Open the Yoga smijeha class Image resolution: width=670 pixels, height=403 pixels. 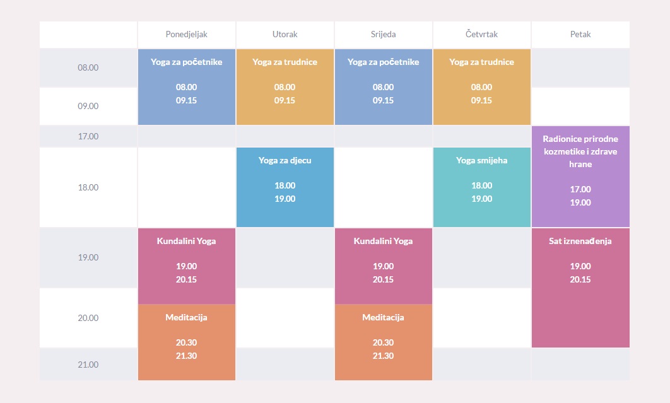(x=481, y=187)
